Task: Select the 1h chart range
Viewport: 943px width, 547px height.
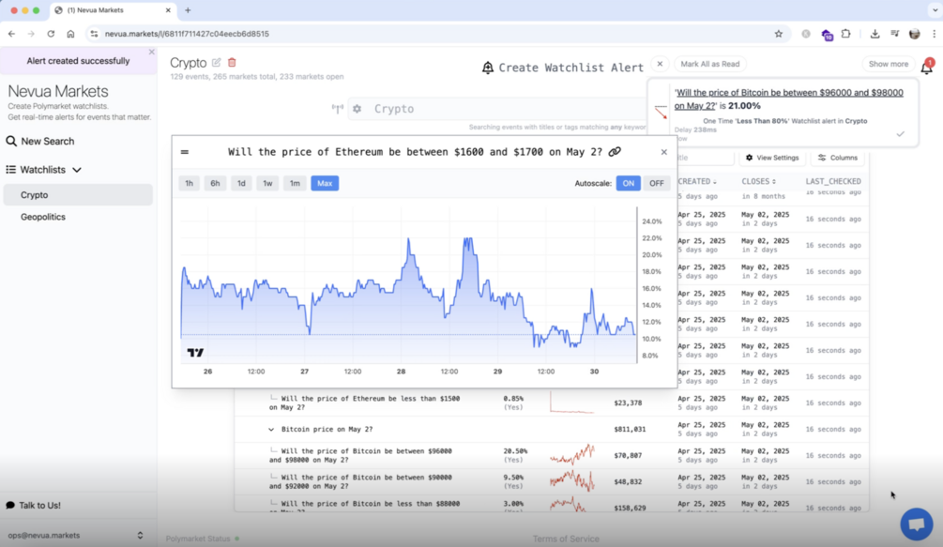Action: coord(189,183)
